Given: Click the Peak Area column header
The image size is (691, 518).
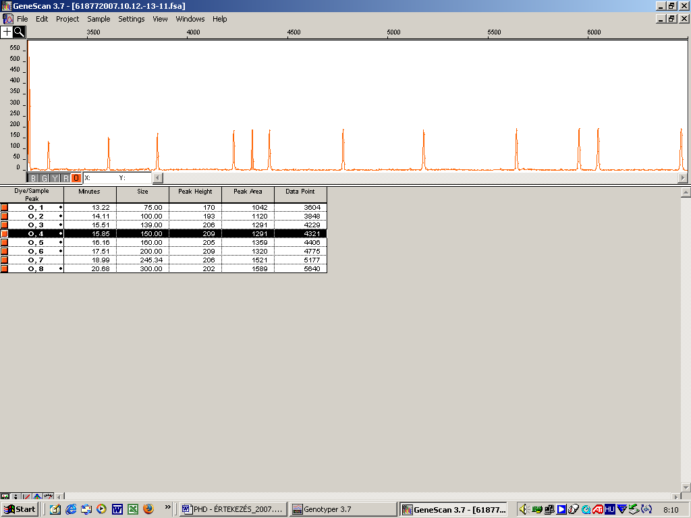Looking at the screenshot, I should click(x=248, y=195).
